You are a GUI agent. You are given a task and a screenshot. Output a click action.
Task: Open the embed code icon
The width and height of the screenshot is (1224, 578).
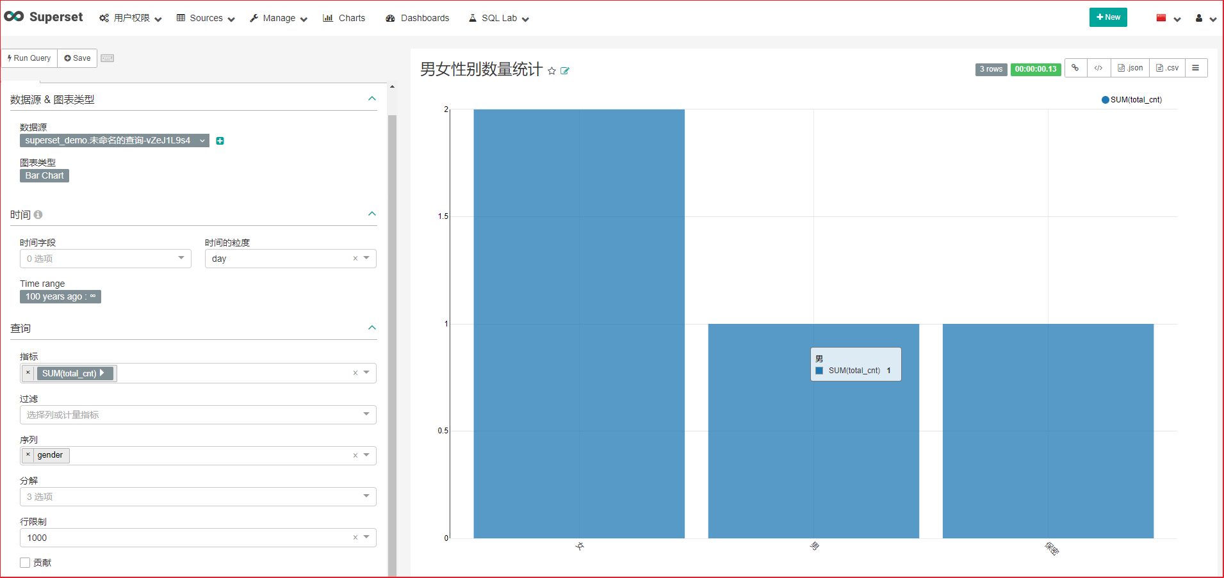click(1098, 68)
